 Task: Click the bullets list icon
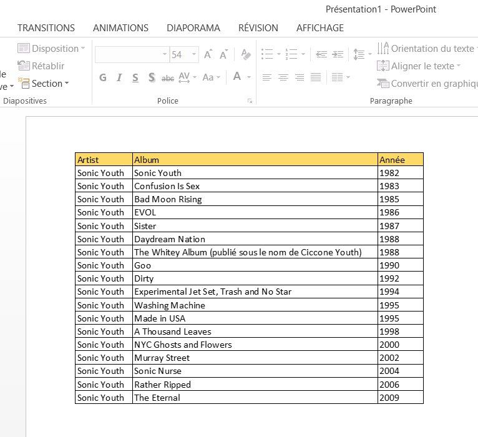(x=267, y=54)
